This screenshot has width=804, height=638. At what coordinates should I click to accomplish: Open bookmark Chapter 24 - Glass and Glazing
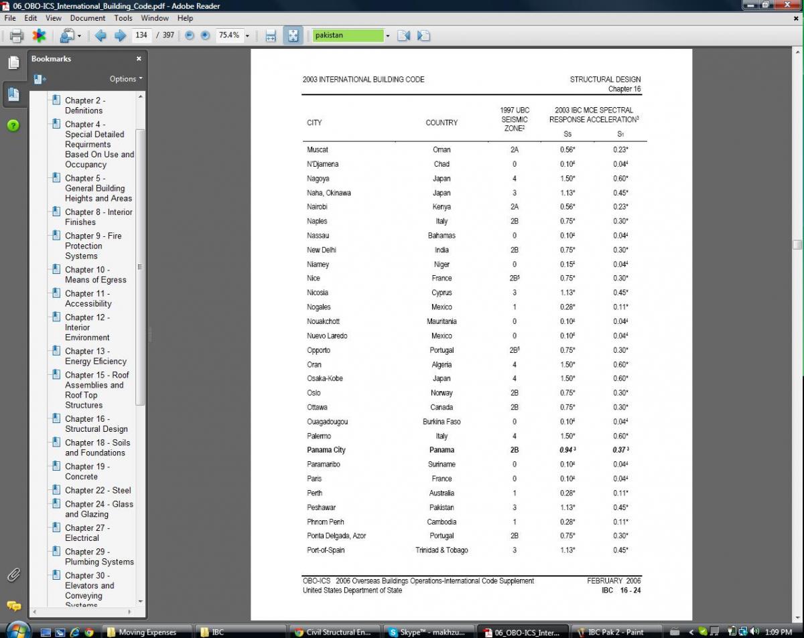coord(99,509)
